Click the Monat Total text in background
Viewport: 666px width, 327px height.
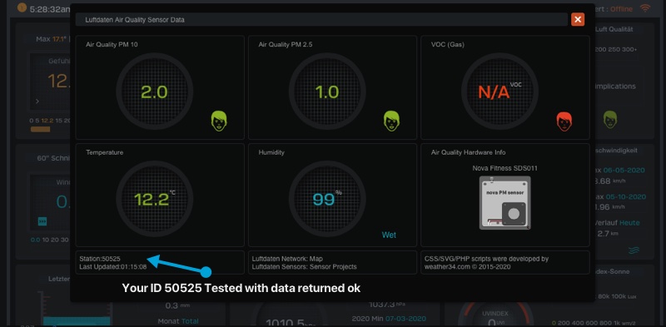pos(178,321)
